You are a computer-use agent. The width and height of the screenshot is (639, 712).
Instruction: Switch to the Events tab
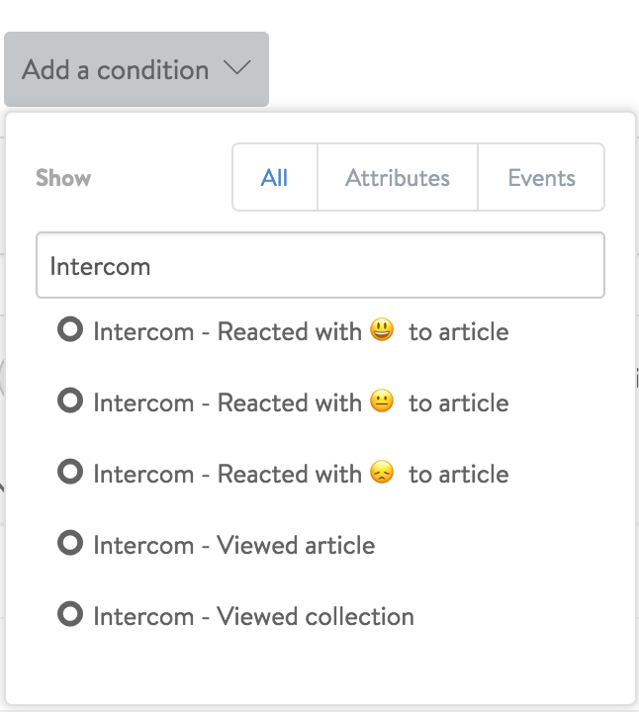click(541, 177)
